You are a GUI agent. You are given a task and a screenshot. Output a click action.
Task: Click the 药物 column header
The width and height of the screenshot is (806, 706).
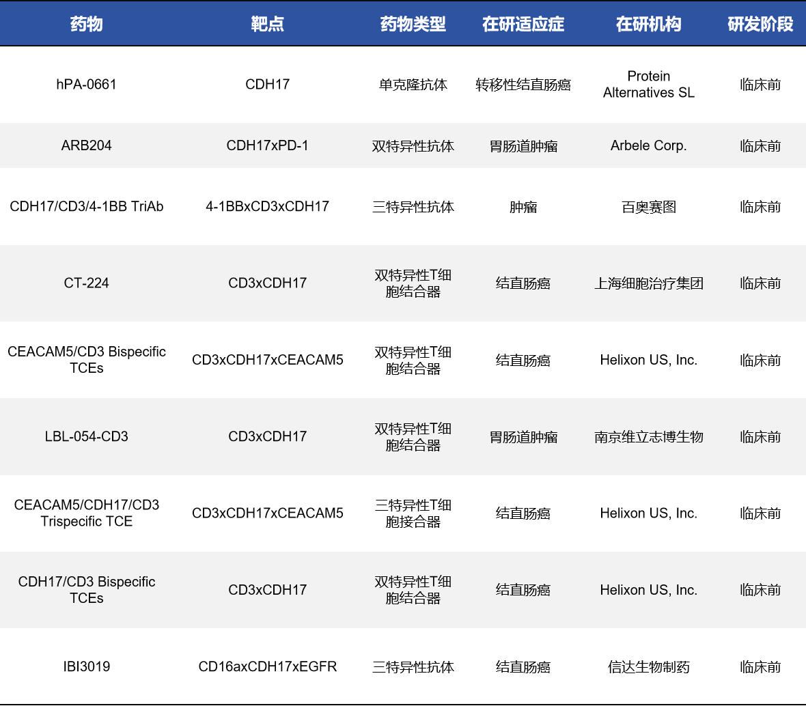[x=86, y=24]
